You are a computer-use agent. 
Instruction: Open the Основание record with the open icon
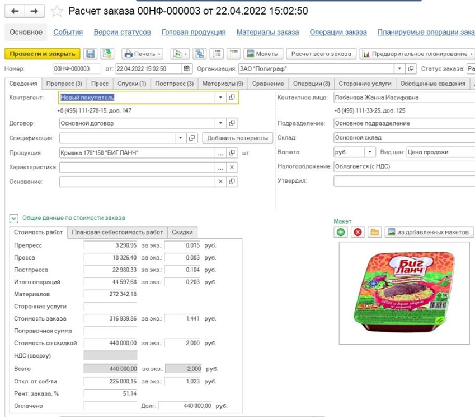coord(232,182)
